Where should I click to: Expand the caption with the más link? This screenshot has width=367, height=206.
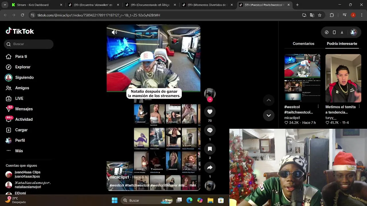(x=193, y=185)
